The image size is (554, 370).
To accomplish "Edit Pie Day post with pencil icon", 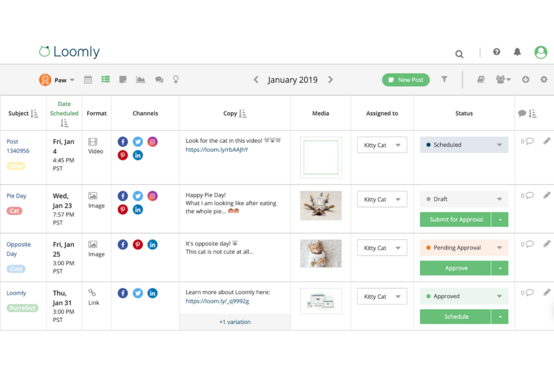I will (546, 195).
